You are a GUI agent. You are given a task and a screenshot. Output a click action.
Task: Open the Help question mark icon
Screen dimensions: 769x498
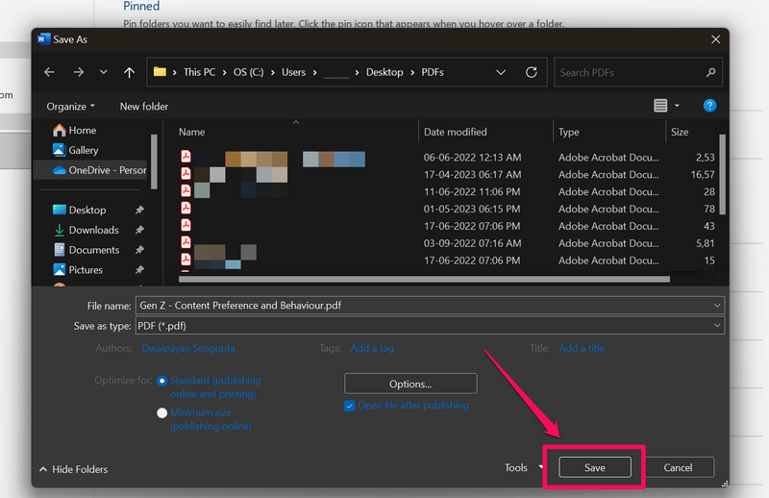pyautogui.click(x=709, y=106)
